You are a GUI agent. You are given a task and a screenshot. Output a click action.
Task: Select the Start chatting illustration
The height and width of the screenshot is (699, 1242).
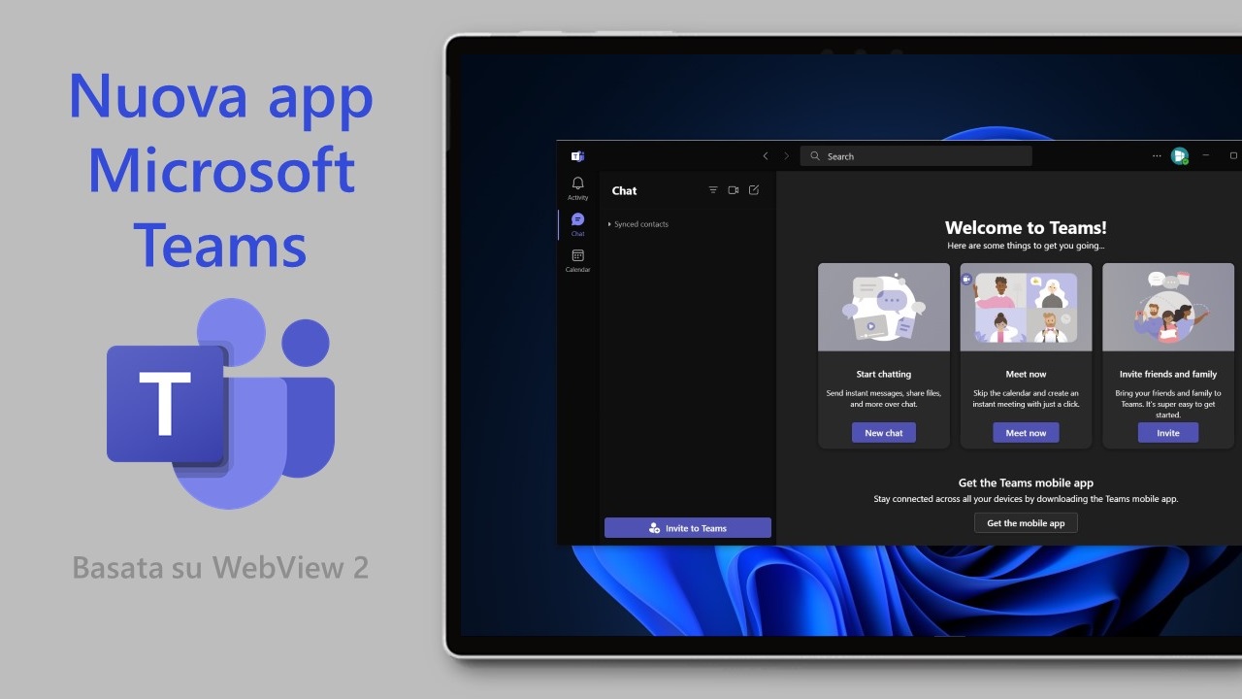point(884,307)
